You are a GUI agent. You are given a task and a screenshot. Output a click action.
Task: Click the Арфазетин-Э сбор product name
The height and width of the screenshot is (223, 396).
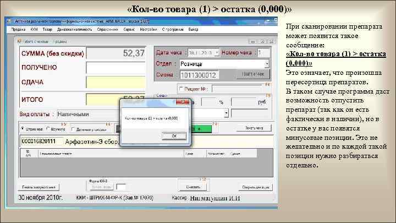click(91, 142)
